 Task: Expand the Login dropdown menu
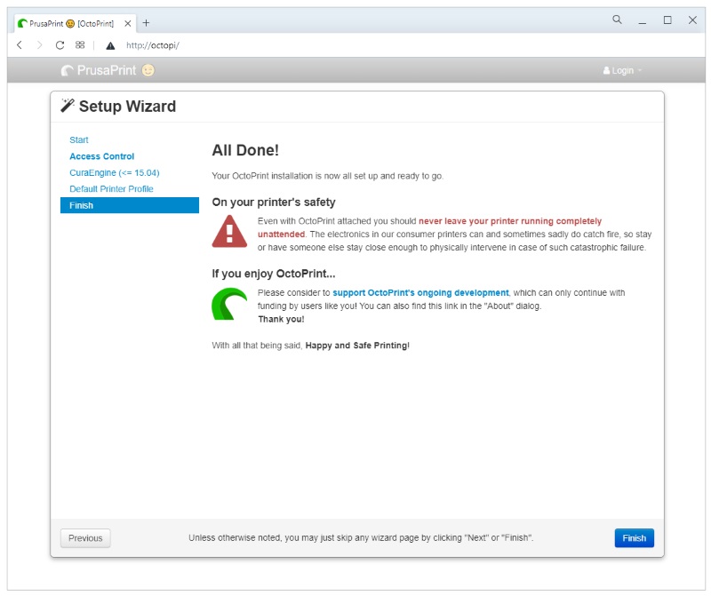pyautogui.click(x=622, y=71)
